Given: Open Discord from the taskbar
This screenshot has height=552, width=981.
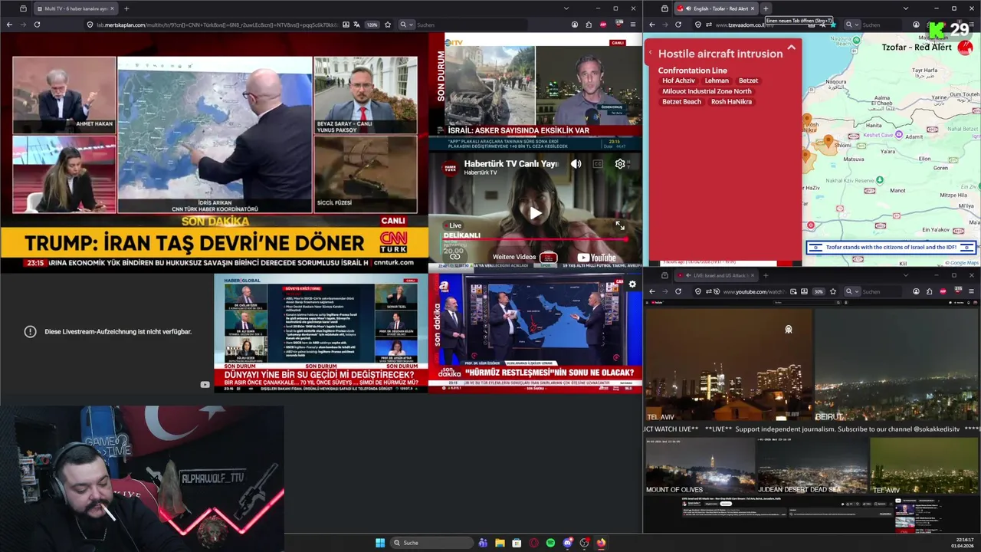Looking at the screenshot, I should tap(567, 543).
